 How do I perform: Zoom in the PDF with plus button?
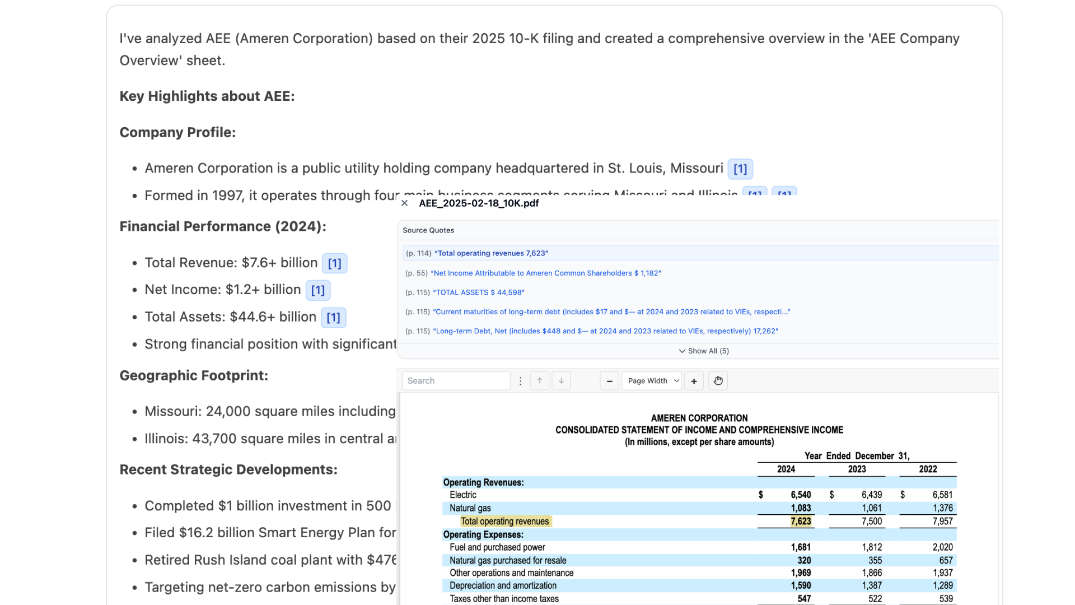pyautogui.click(x=694, y=381)
